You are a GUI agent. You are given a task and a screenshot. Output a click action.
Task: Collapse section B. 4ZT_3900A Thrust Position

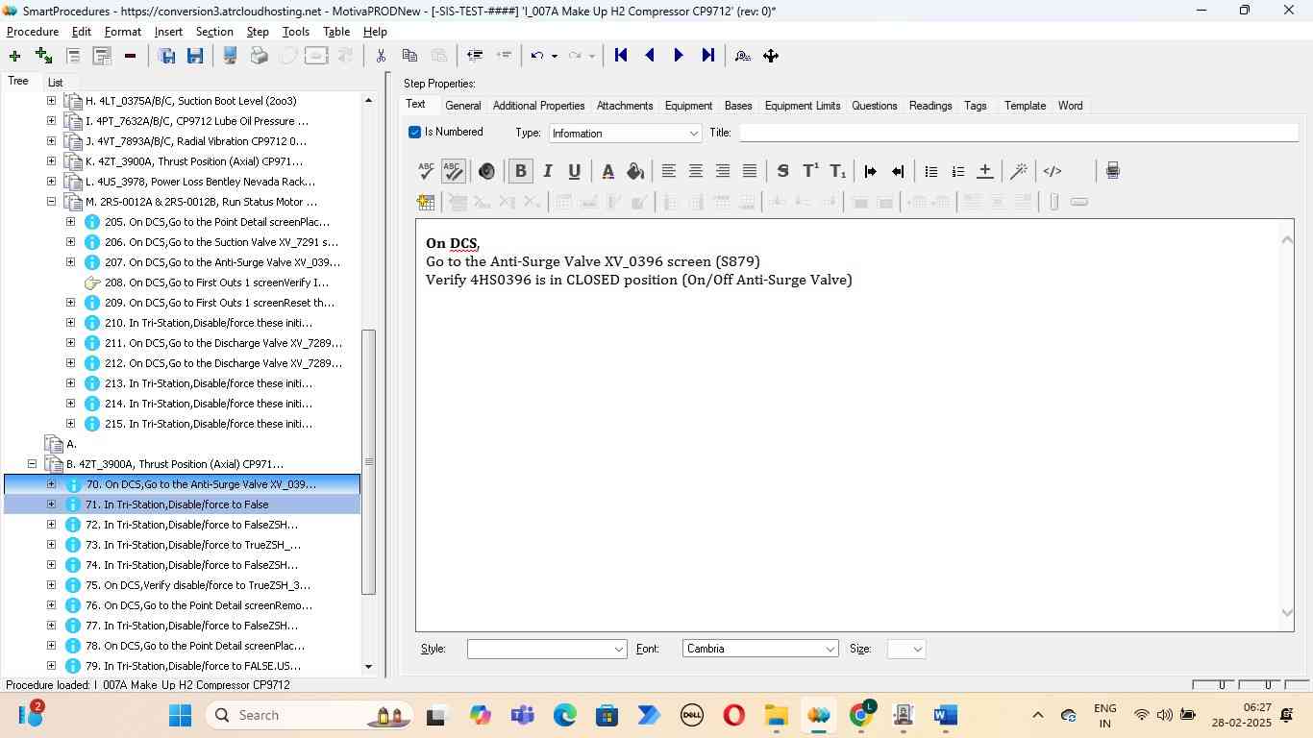click(x=32, y=464)
